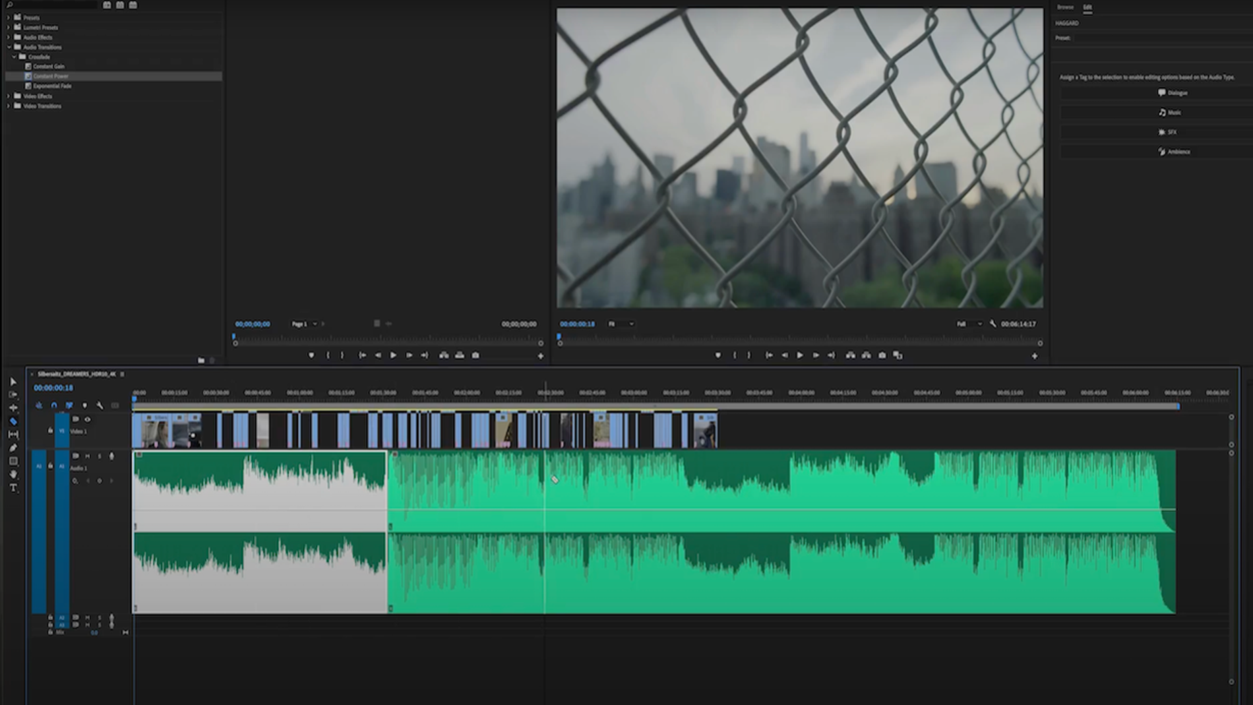Toggle Video 1 track output eye icon
This screenshot has height=705, width=1253.
click(x=87, y=419)
